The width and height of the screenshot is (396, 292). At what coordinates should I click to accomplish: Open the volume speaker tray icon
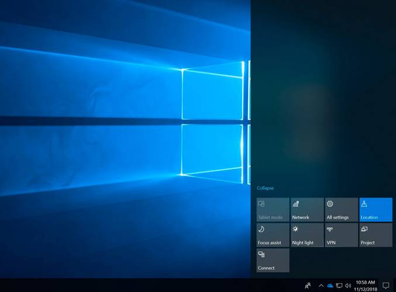[348, 286]
